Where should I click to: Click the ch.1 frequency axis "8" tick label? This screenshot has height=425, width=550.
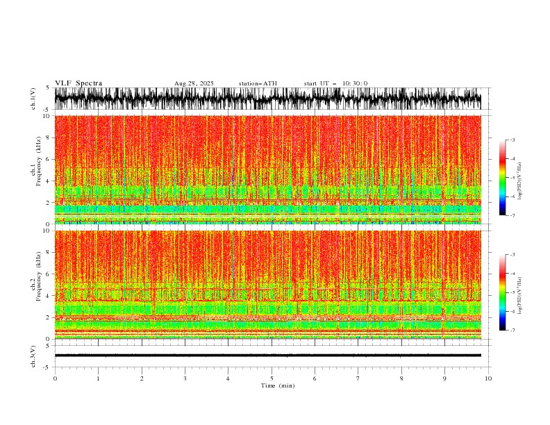pyautogui.click(x=48, y=137)
